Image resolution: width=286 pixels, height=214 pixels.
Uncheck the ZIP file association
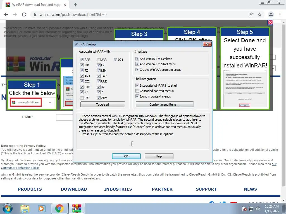82,65
